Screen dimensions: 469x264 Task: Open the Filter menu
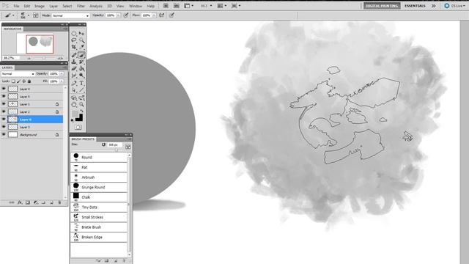(81, 6)
